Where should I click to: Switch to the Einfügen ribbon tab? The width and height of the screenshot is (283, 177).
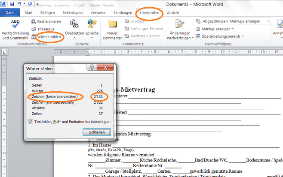(x=47, y=12)
